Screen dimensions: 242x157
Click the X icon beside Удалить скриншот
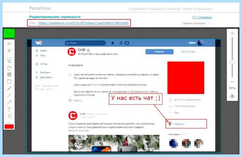(x=209, y=23)
